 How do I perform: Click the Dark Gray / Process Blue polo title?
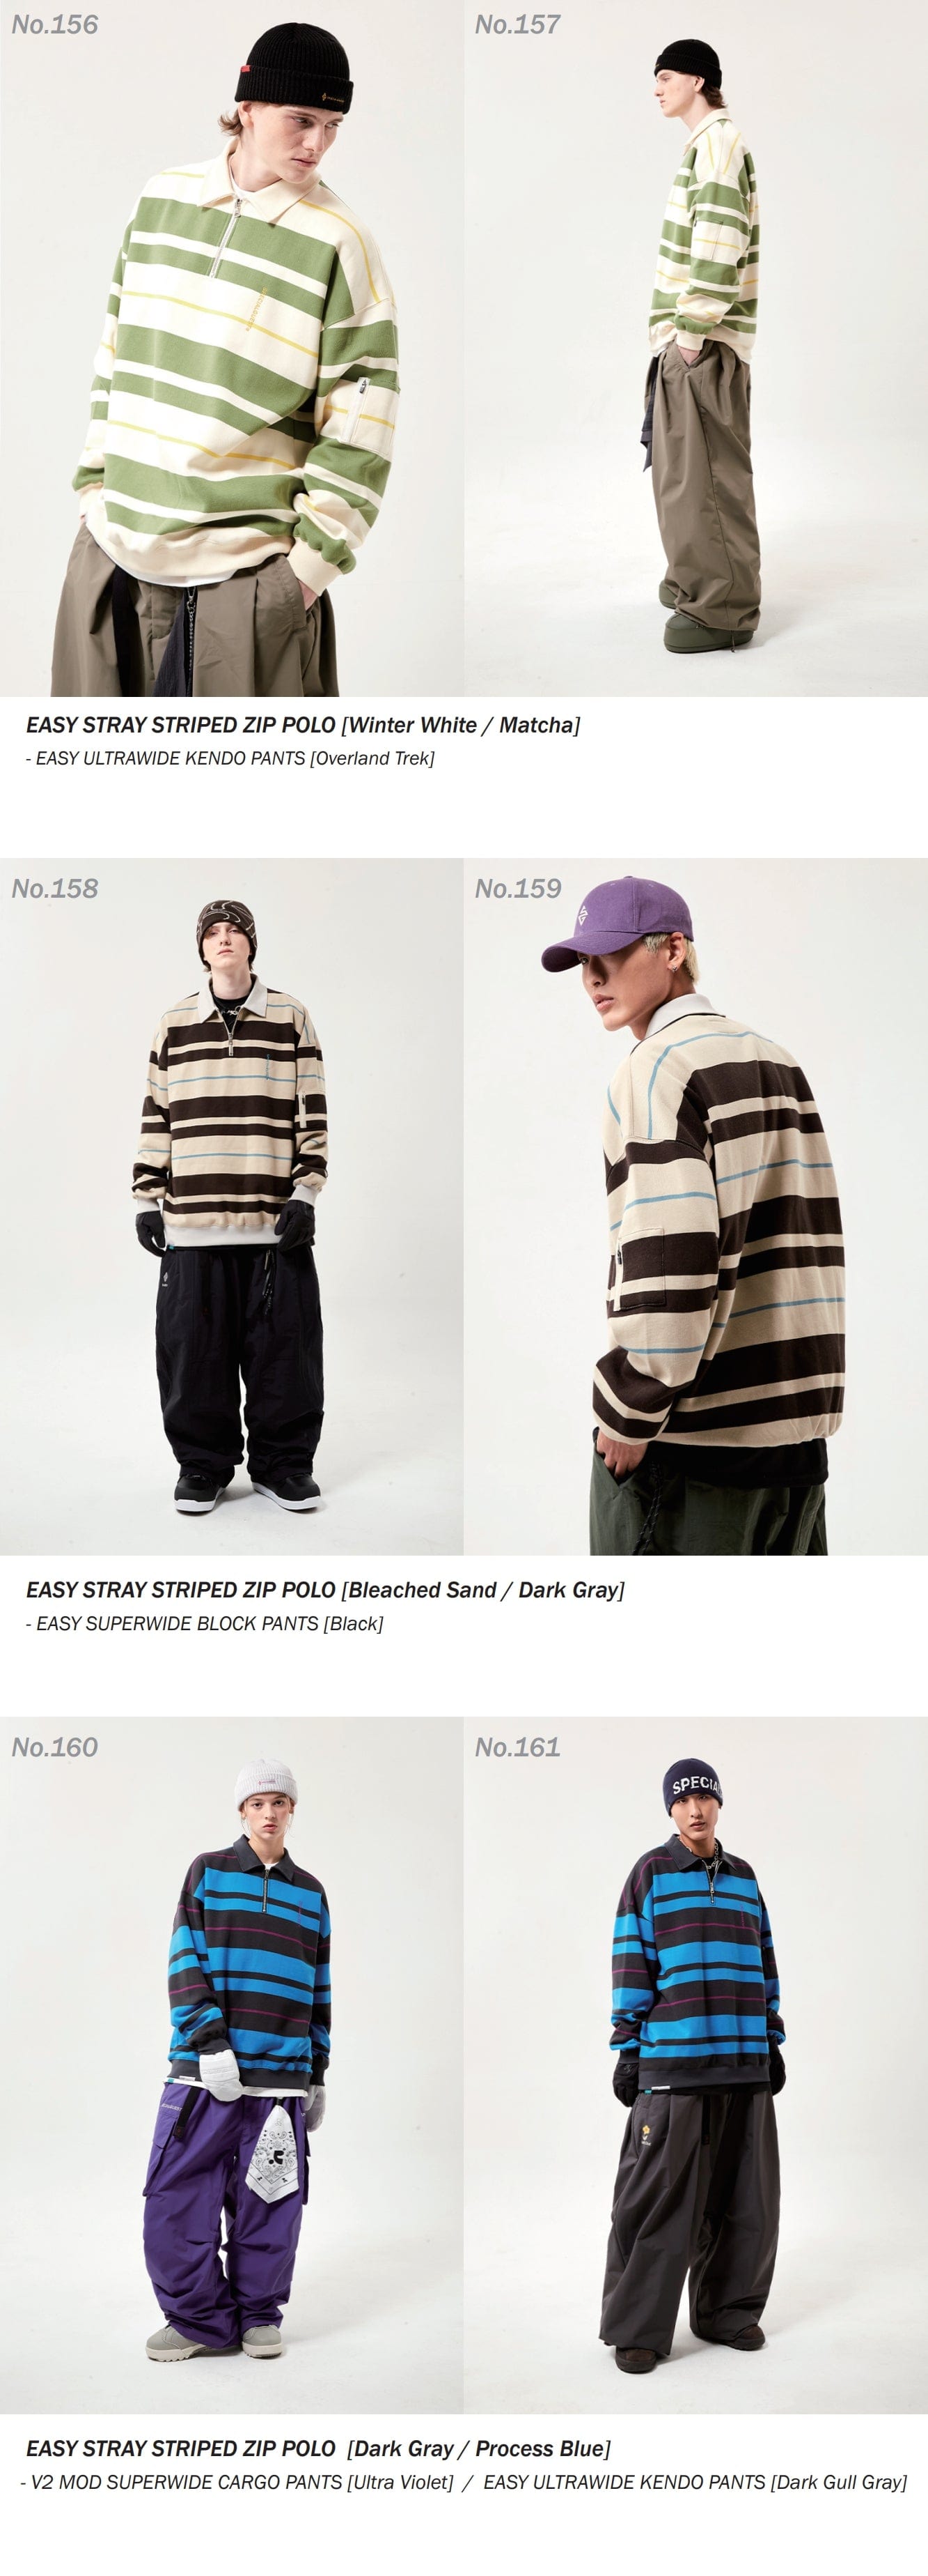pos(317,2448)
